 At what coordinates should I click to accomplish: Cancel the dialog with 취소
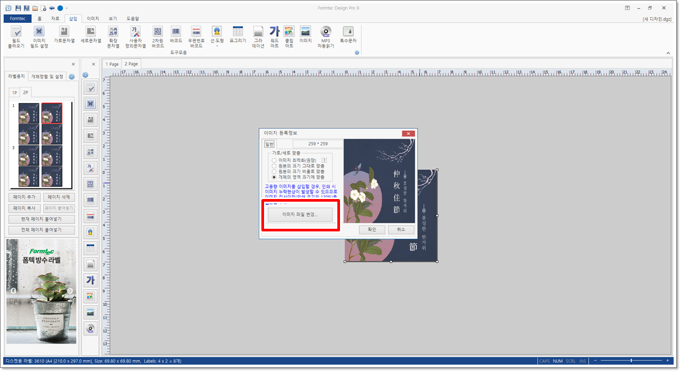point(401,229)
